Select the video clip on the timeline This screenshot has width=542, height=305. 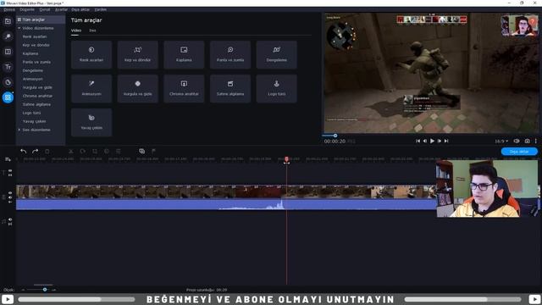coord(226,191)
